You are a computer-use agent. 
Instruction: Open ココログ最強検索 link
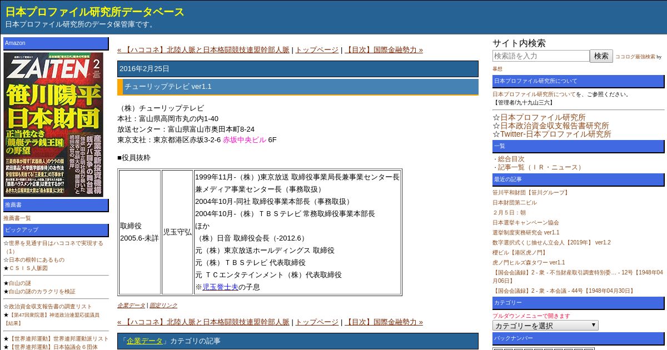click(635, 57)
